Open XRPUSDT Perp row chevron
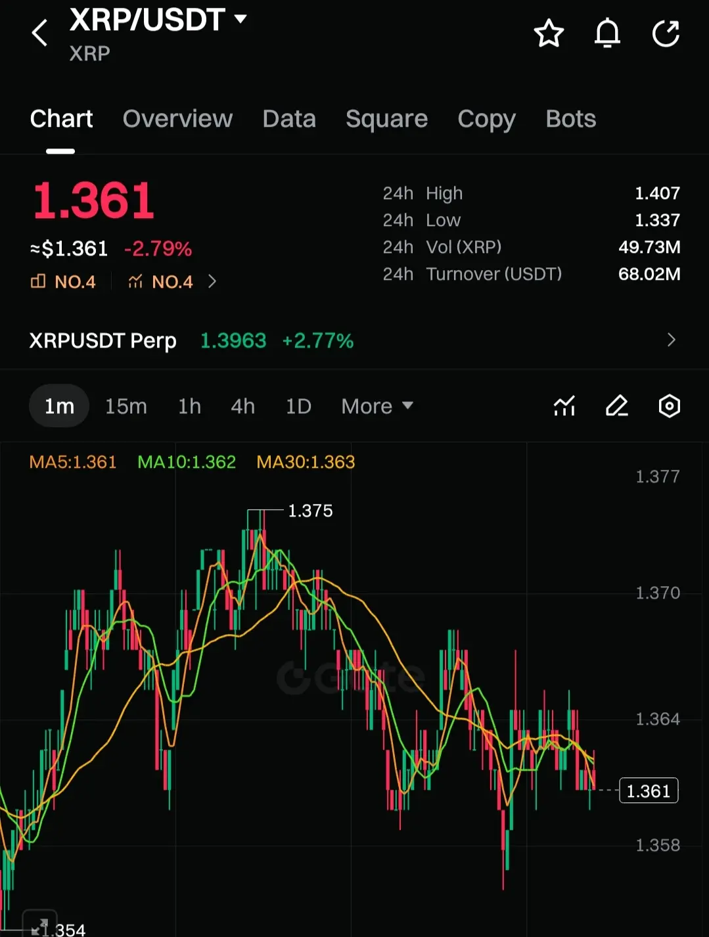Image resolution: width=709 pixels, height=937 pixels. [x=671, y=340]
